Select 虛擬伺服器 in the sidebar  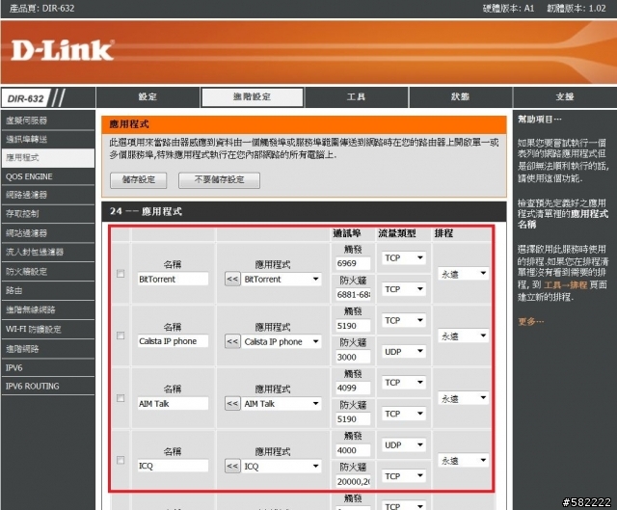(x=48, y=121)
